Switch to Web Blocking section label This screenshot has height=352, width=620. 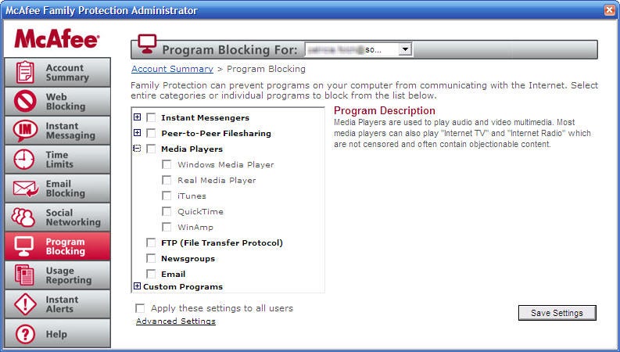coord(65,102)
